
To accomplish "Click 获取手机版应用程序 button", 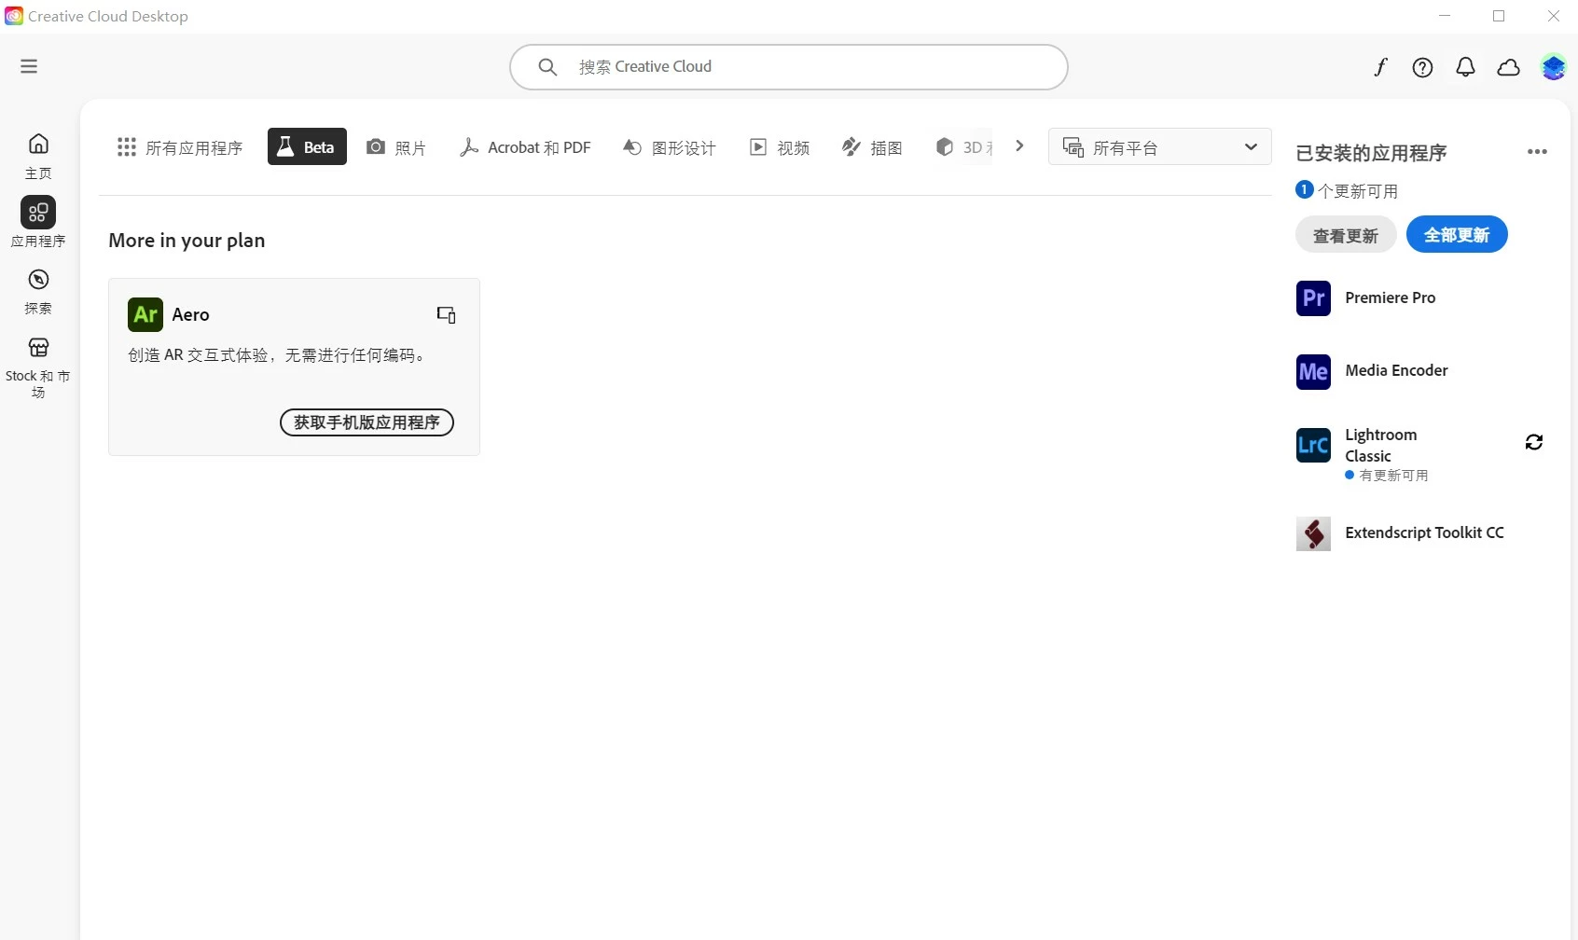I will (x=367, y=422).
